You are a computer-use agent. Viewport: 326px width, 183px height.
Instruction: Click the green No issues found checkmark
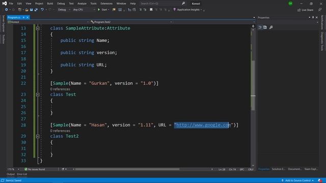pyautogui.click(x=26, y=169)
